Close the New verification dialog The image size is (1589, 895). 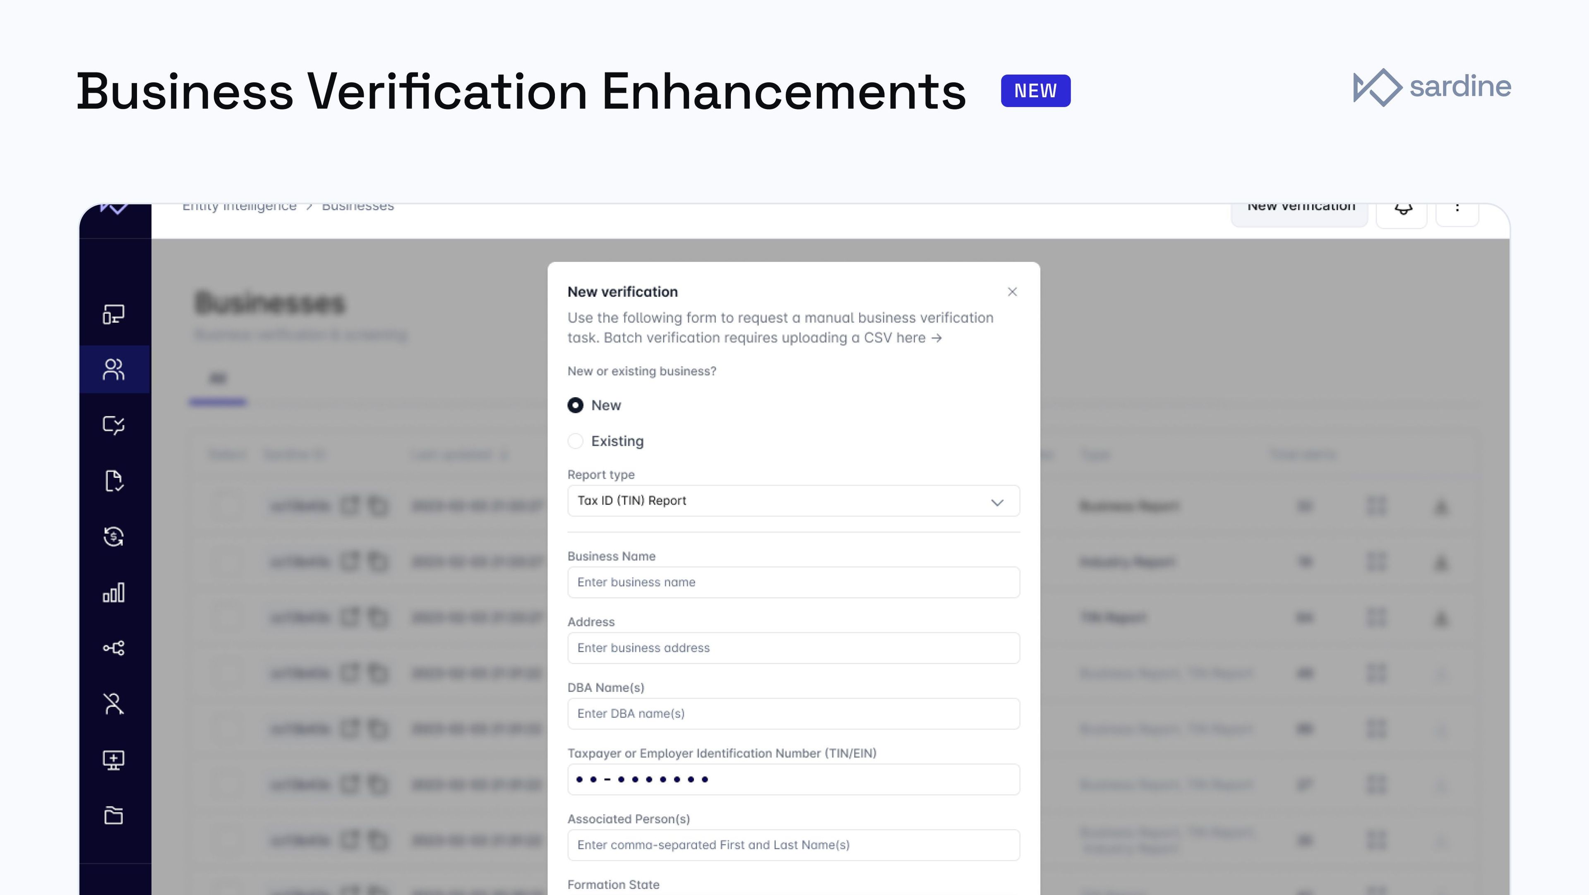click(x=1012, y=292)
